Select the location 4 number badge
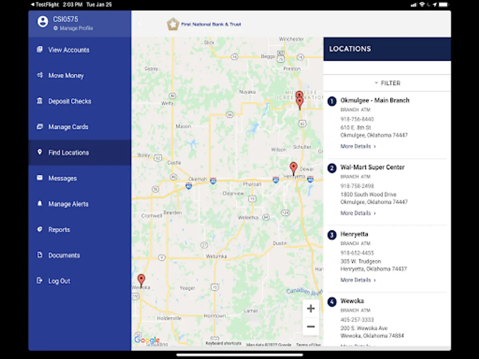 (x=332, y=302)
